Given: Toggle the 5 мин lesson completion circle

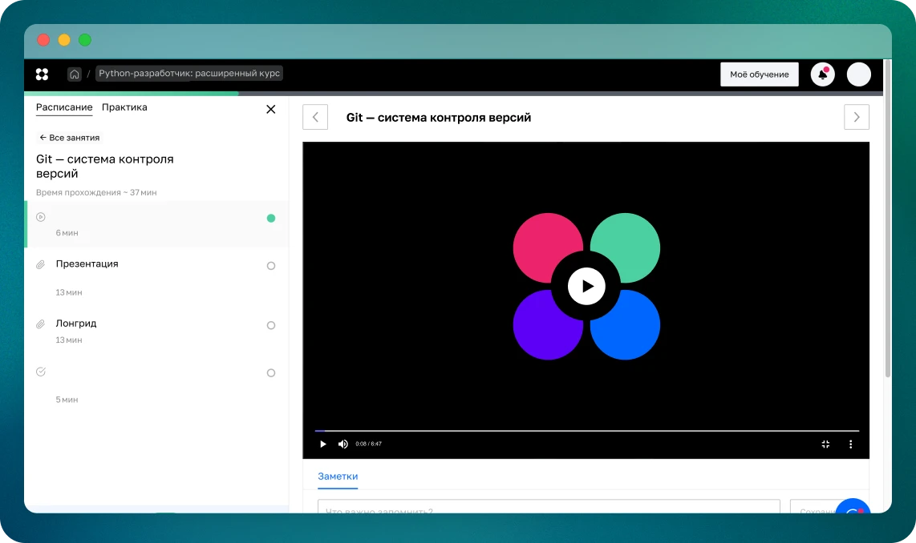Looking at the screenshot, I should 271,373.
